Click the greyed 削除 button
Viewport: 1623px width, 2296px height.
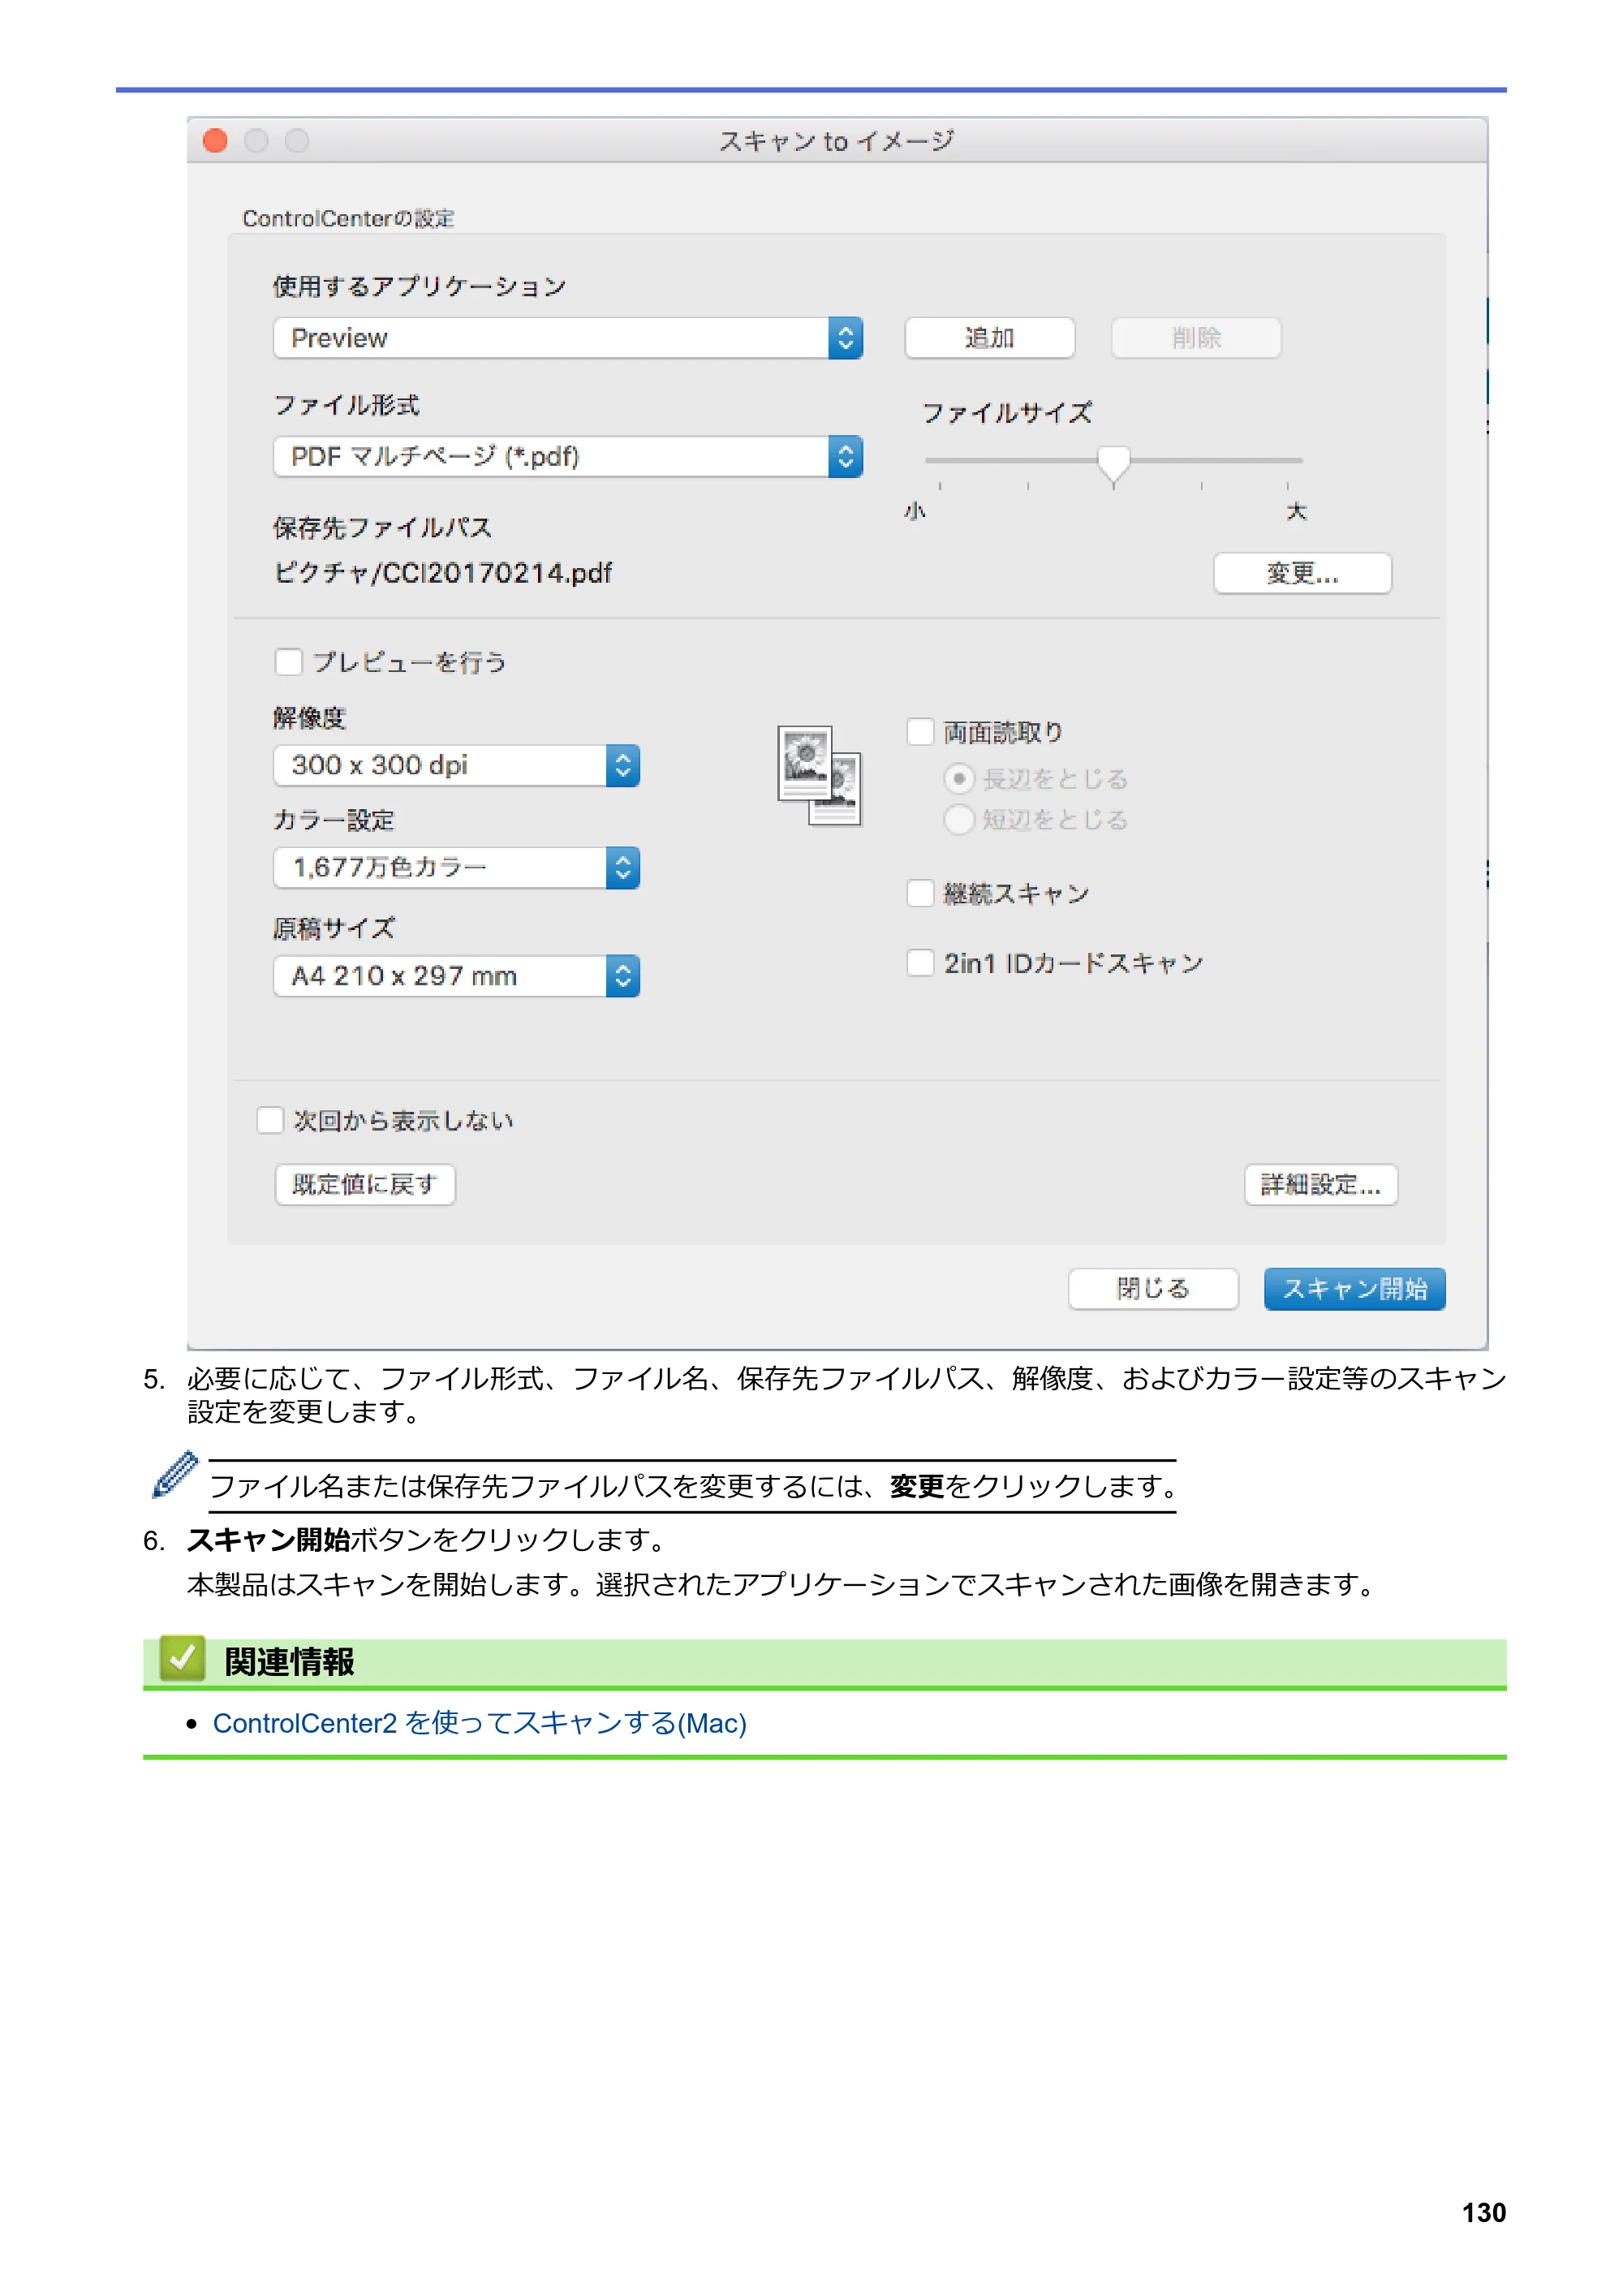(x=1195, y=338)
